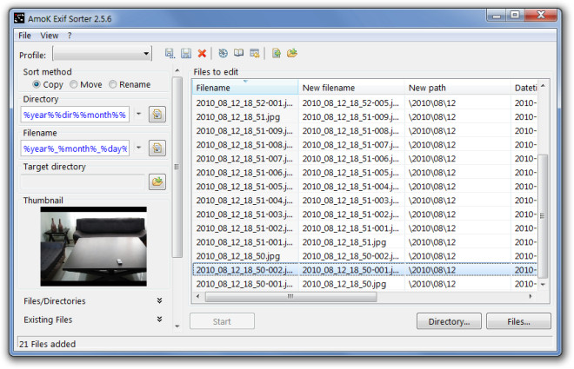Click the Directory... button
This screenshot has width=574, height=369.
click(x=449, y=321)
